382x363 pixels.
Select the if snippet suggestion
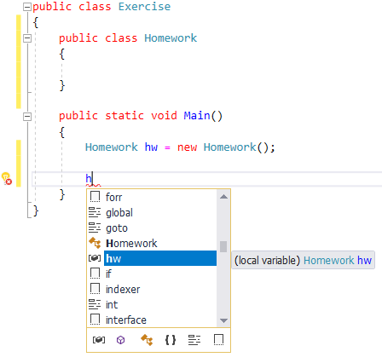[160, 274]
